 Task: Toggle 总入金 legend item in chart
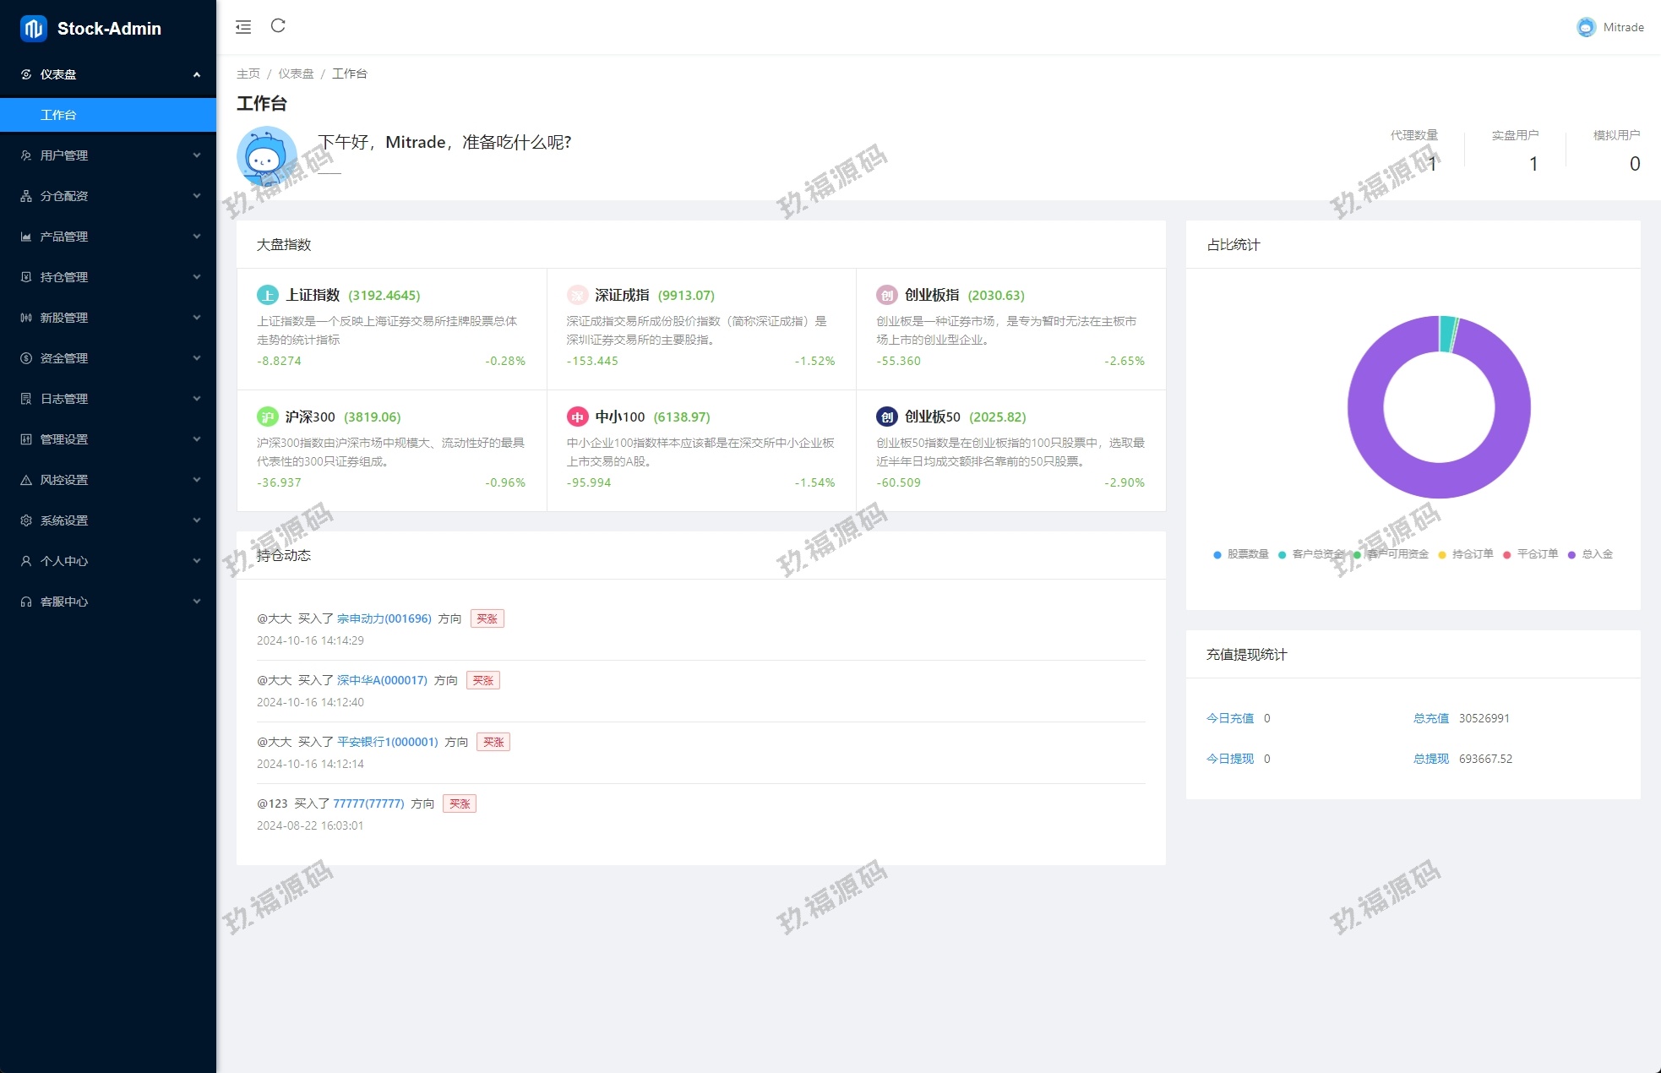pos(1590,554)
